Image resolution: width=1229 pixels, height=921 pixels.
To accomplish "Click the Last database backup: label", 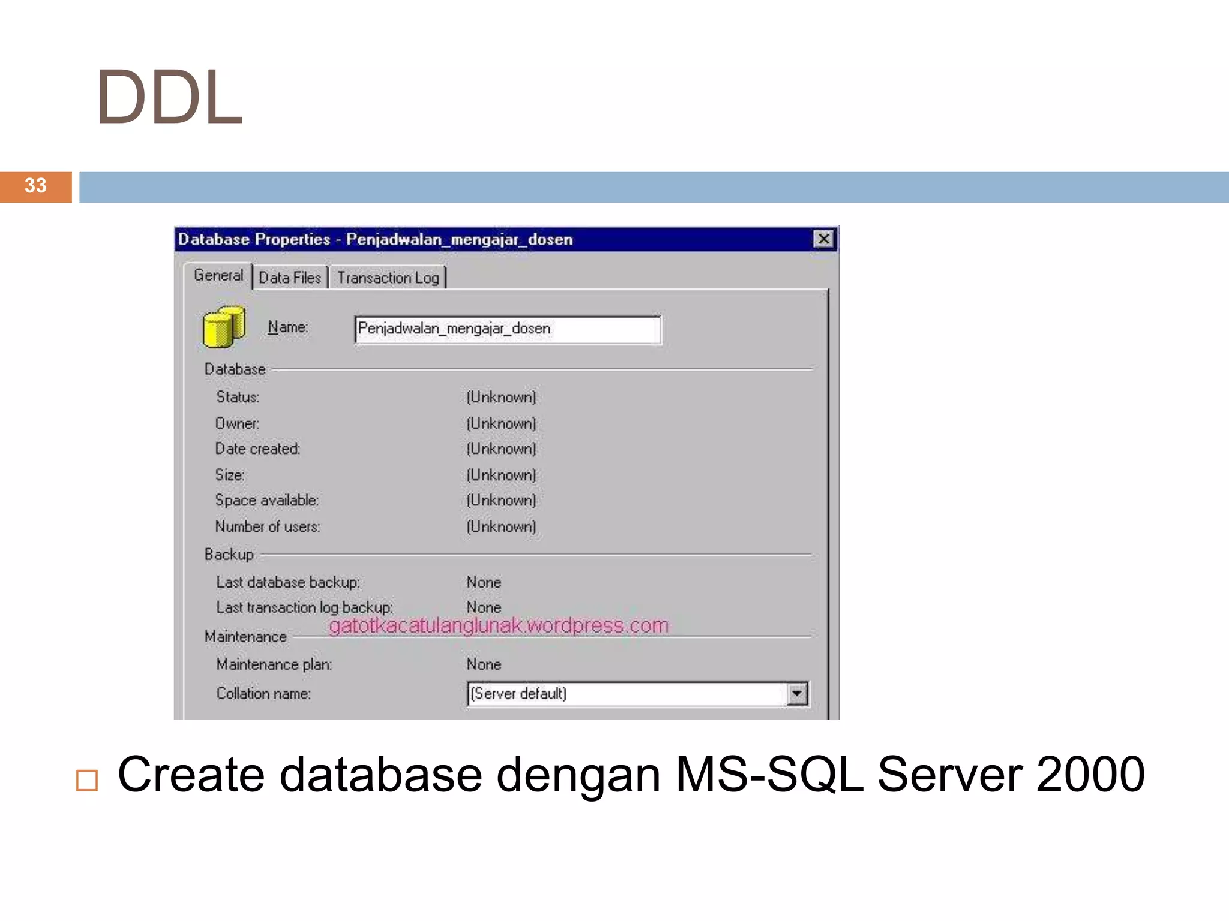I will coord(288,582).
